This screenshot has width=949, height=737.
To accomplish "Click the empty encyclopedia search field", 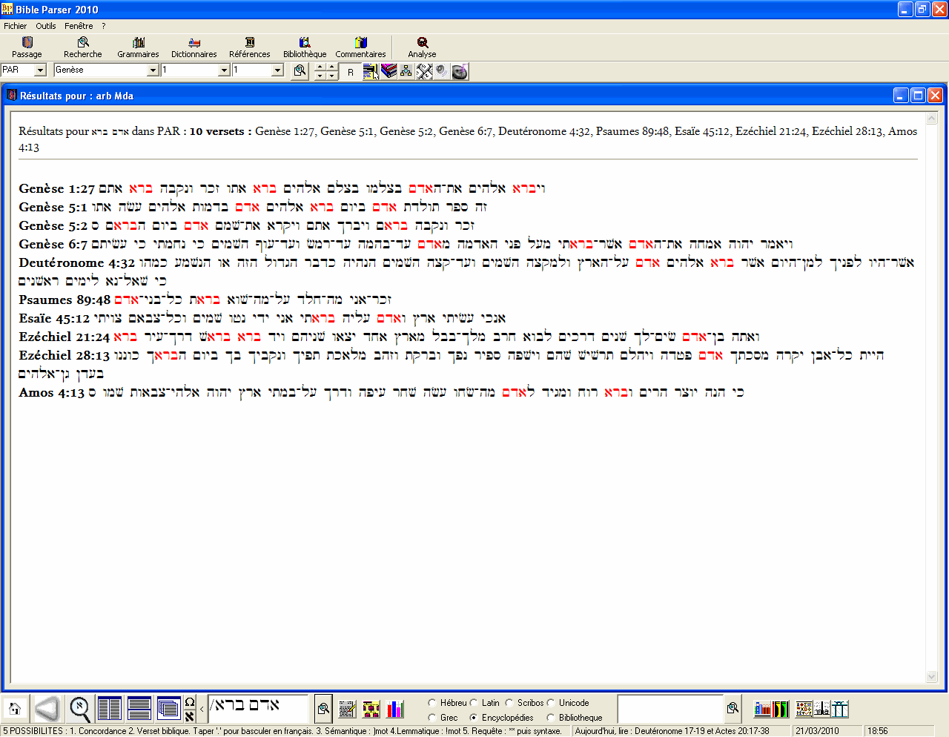I will (670, 708).
